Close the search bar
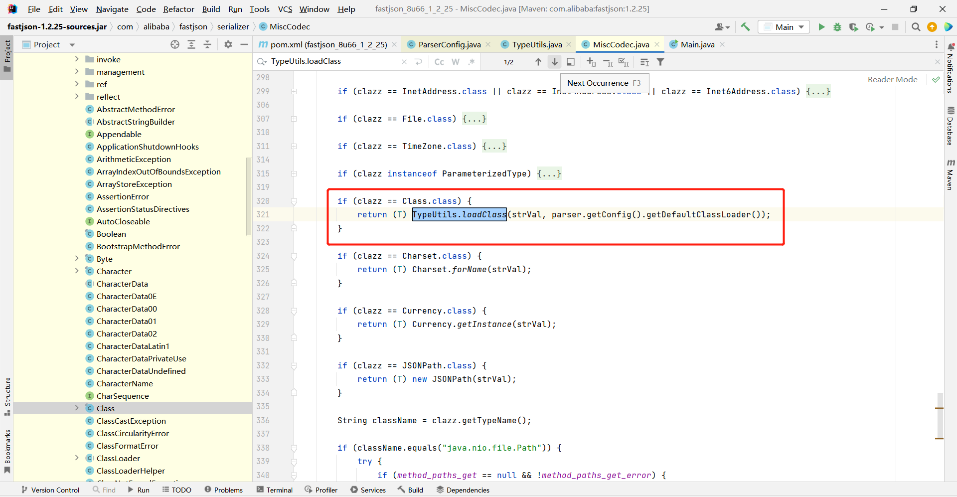Viewport: 957px width, 497px height. click(937, 62)
